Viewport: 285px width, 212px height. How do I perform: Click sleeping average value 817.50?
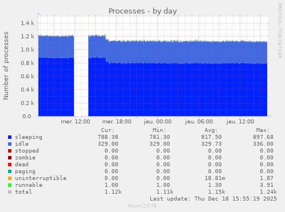(x=212, y=137)
